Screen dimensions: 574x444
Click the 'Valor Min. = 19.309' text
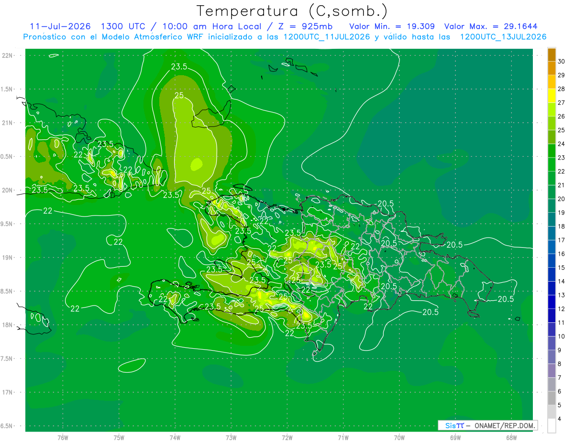(x=392, y=26)
